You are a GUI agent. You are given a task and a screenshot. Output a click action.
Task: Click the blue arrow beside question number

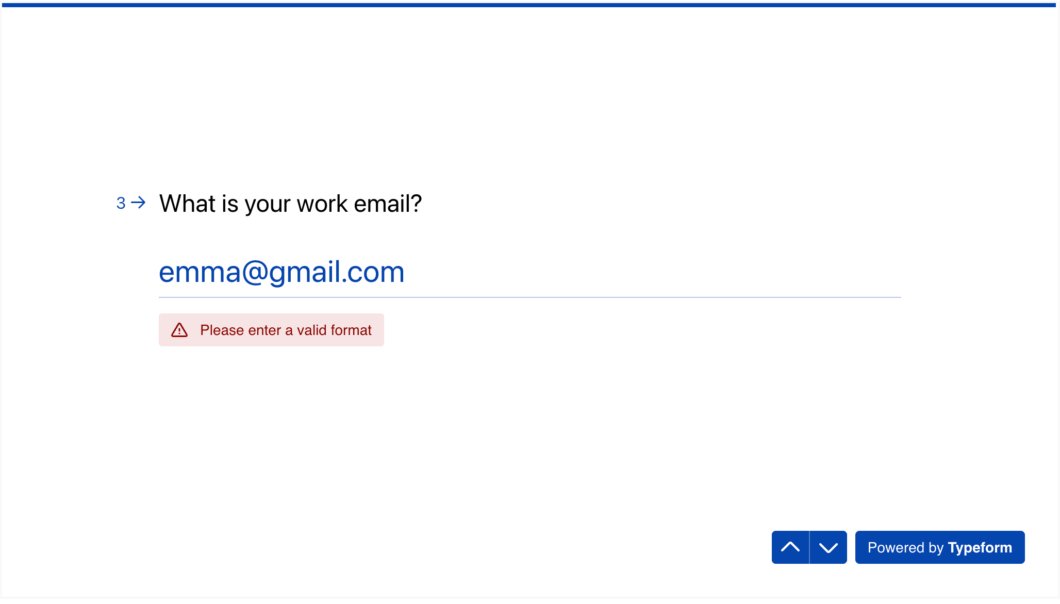pyautogui.click(x=138, y=203)
